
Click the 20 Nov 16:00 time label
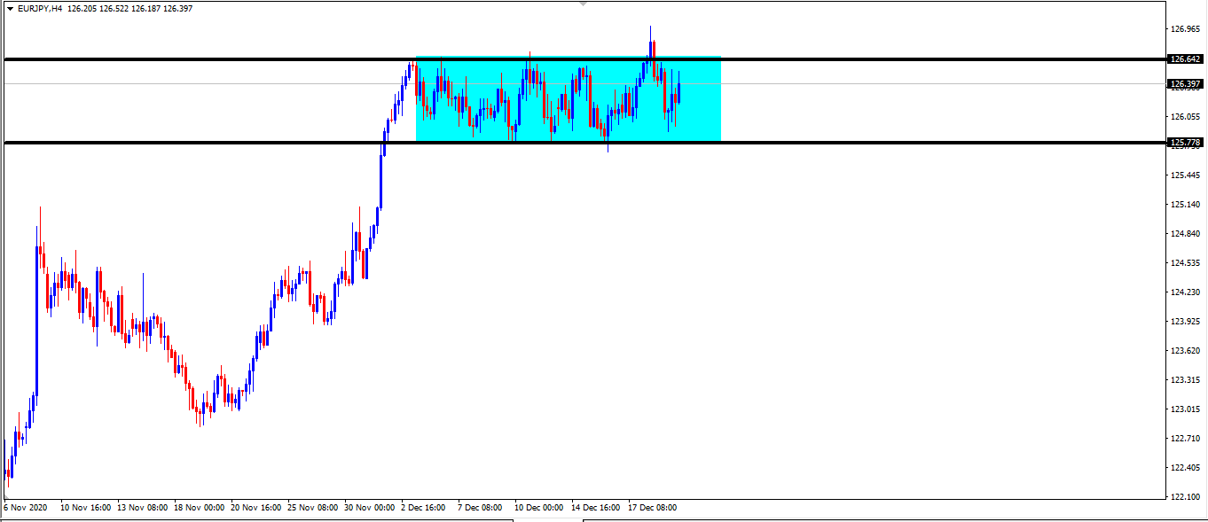tap(255, 509)
